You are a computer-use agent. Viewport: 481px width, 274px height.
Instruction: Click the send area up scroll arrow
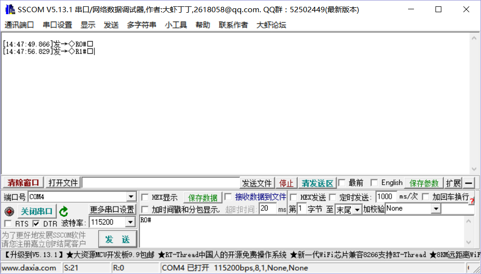click(x=468, y=221)
